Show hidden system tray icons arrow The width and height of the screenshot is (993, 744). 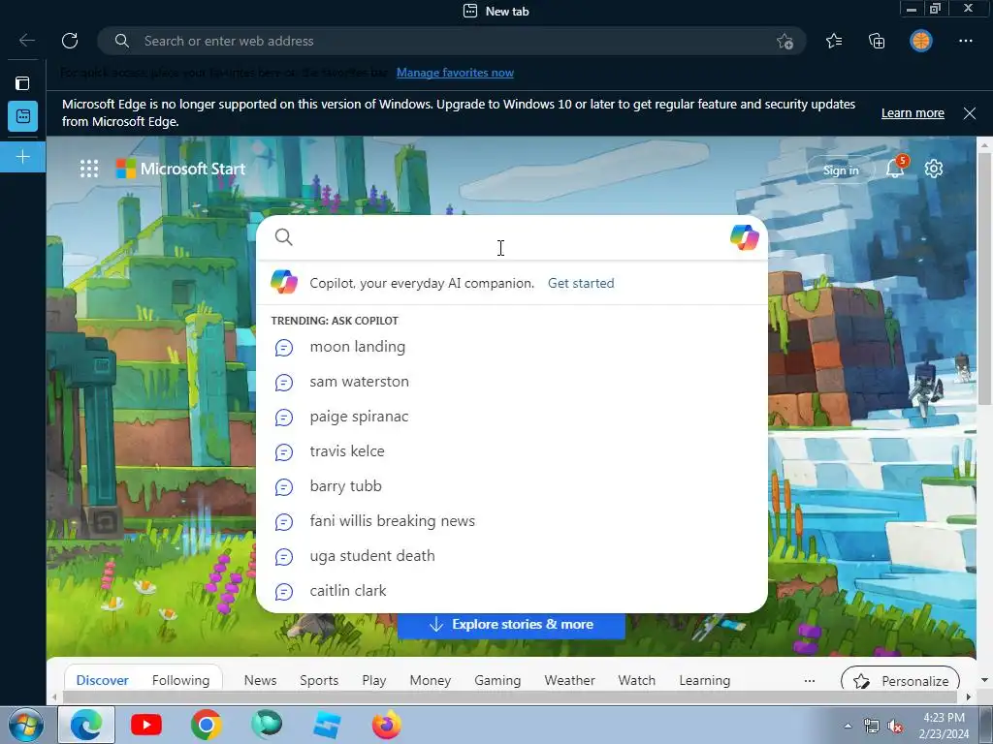click(x=848, y=727)
